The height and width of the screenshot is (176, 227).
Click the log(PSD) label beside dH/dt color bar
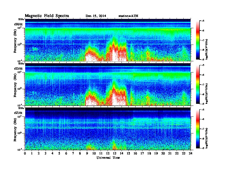[207, 49]
